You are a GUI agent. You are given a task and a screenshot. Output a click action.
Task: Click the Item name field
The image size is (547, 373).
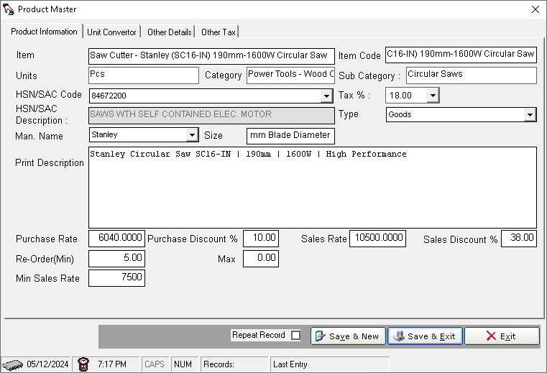[x=211, y=56]
